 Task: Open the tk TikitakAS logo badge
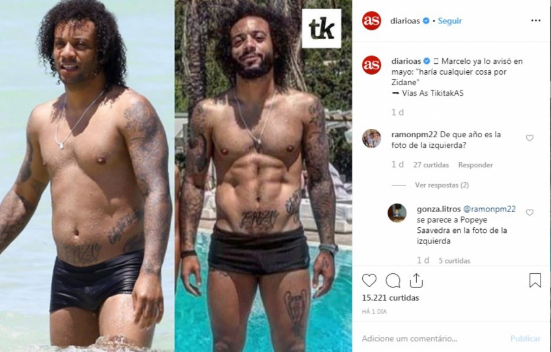[322, 29]
